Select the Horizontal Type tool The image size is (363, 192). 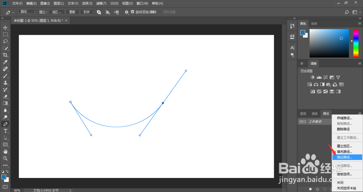pyautogui.click(x=5, y=131)
